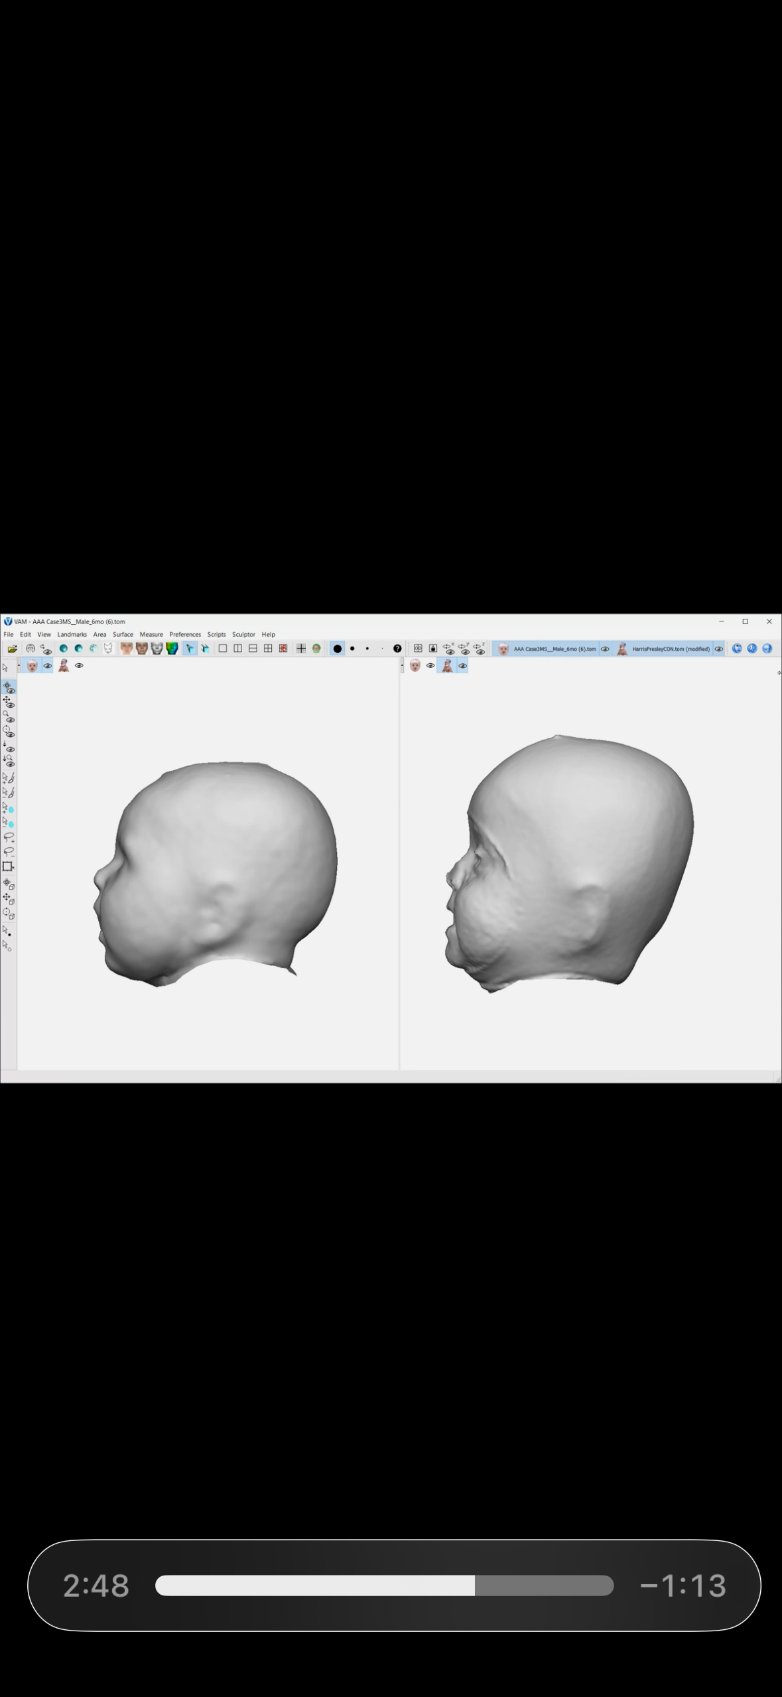782x1697 pixels.
Task: Select the add lasso selection tool
Action: 9,837
